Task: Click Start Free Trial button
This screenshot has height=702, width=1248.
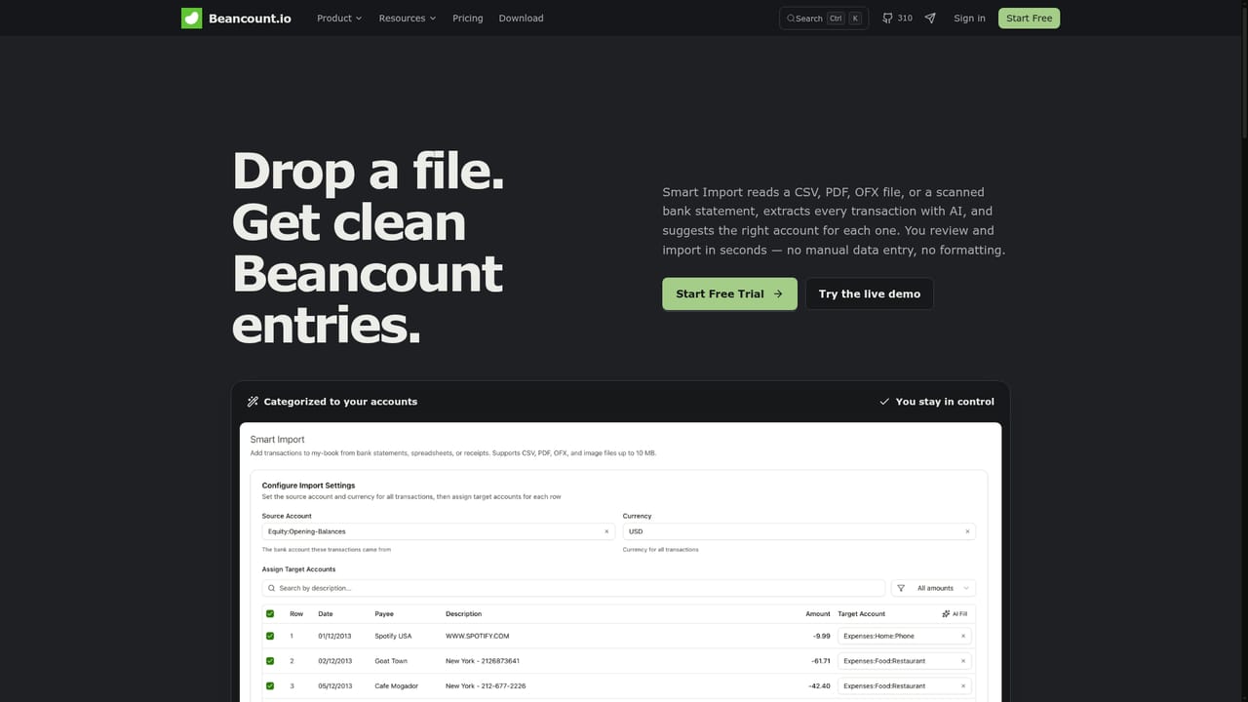Action: click(729, 293)
